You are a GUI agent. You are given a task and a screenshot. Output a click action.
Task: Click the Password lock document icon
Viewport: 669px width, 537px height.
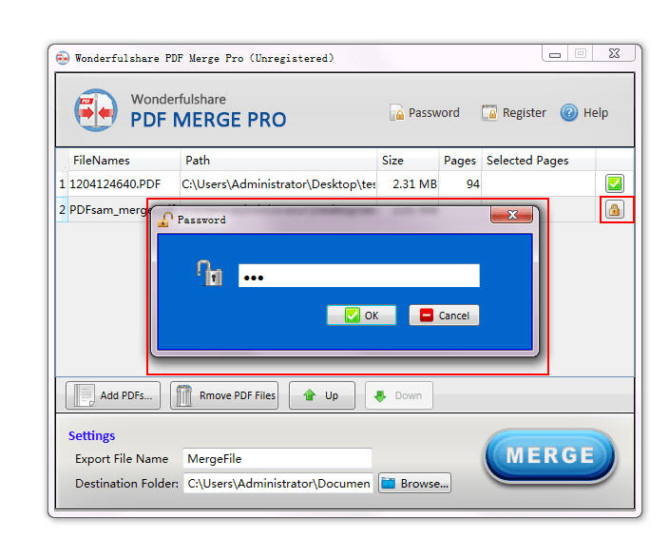[x=397, y=113]
